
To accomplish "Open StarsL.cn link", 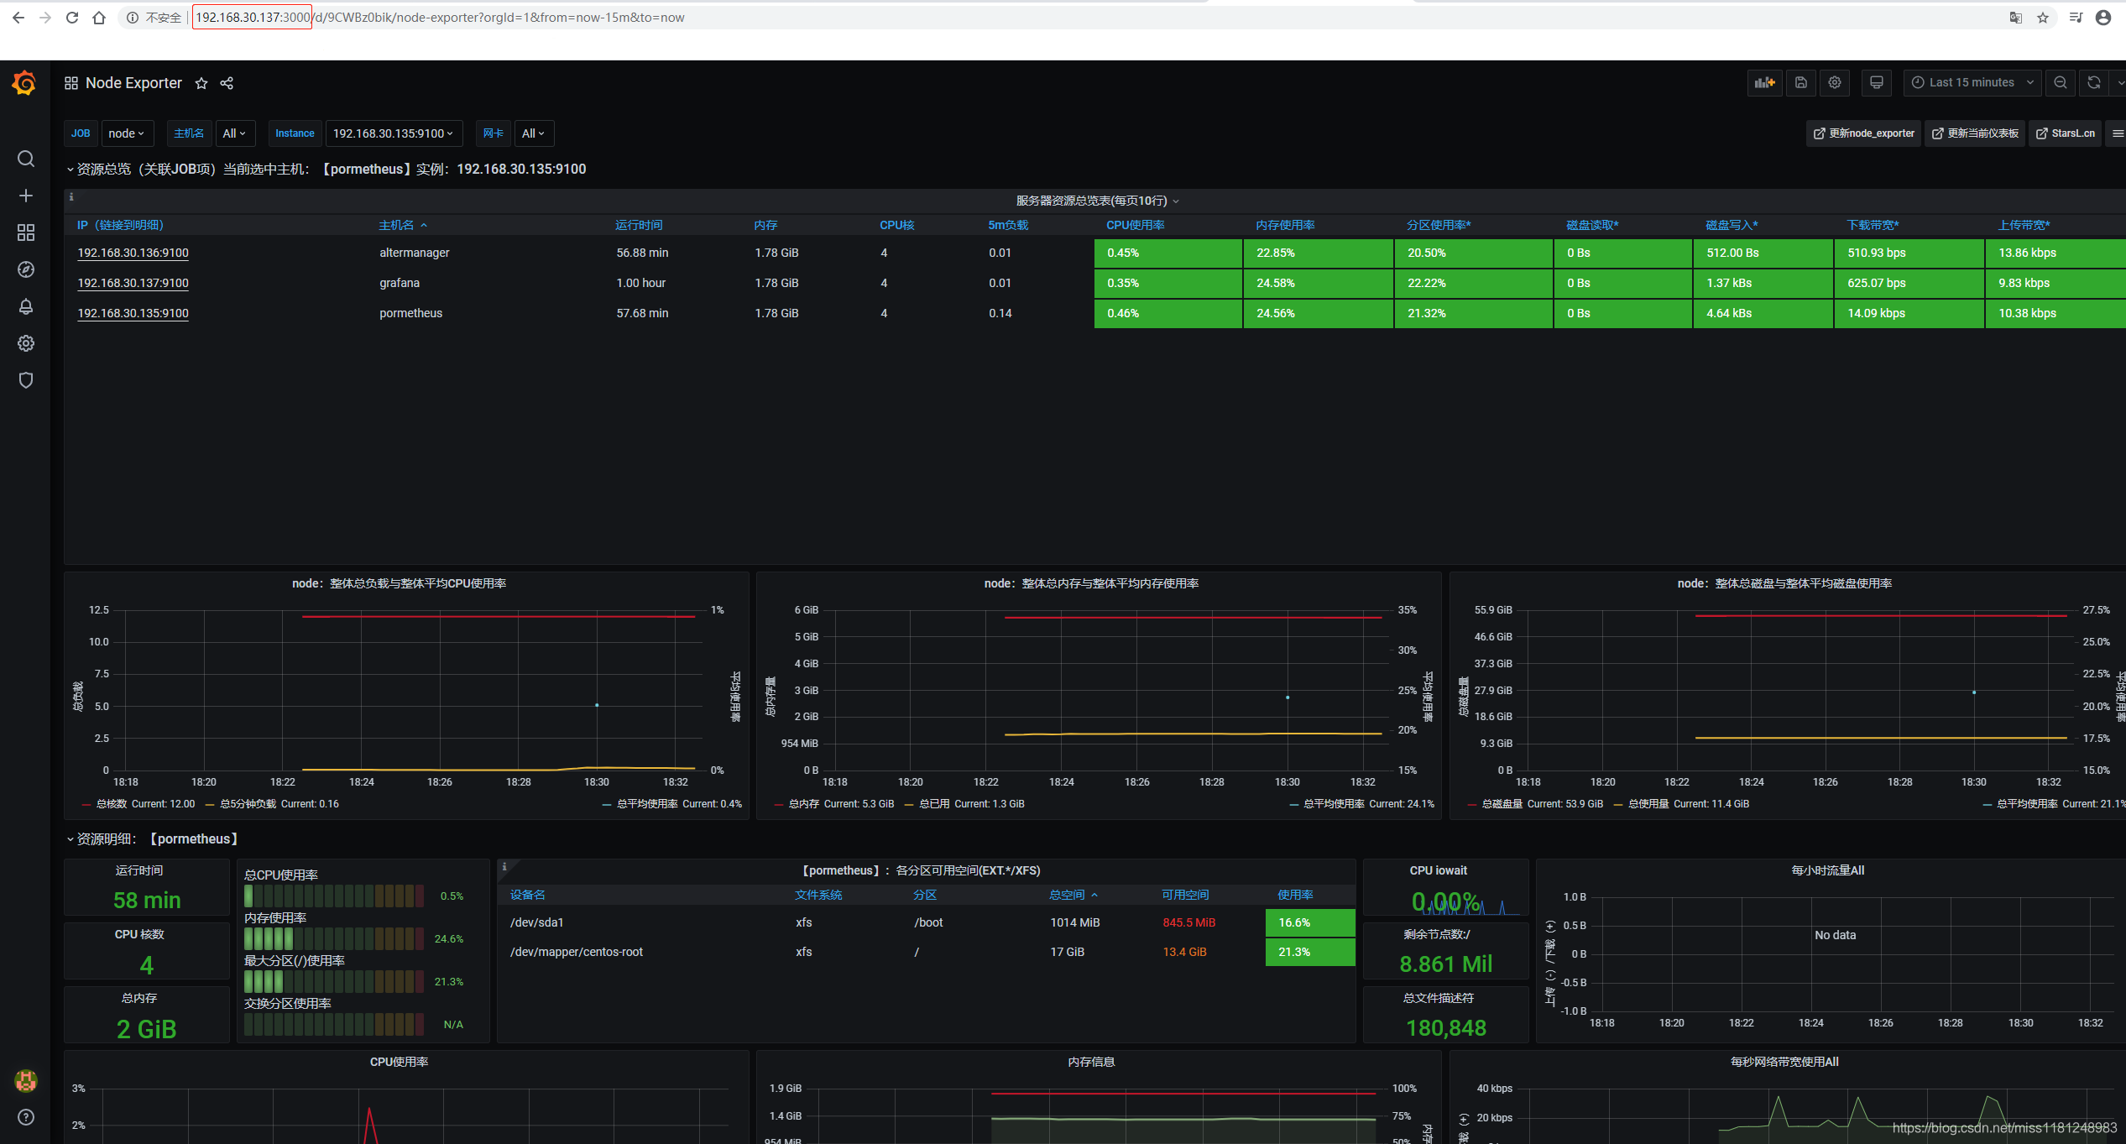I will tap(2066, 133).
